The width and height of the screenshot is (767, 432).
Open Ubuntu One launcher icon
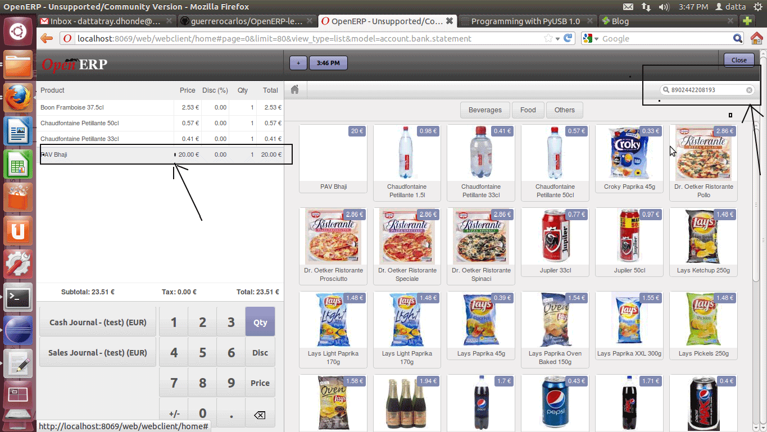click(x=18, y=231)
